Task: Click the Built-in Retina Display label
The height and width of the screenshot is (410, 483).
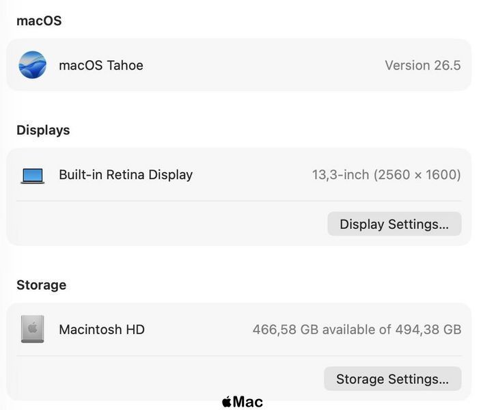Action: point(126,175)
